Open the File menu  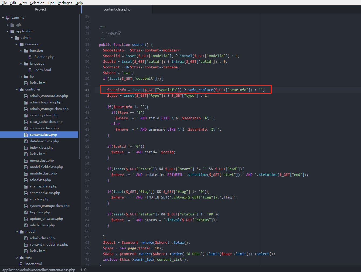tap(4, 3)
